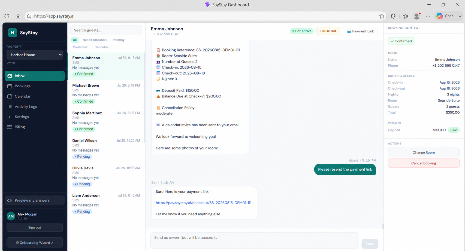Click the Sign out button
This screenshot has width=465, height=251.
click(35, 227)
